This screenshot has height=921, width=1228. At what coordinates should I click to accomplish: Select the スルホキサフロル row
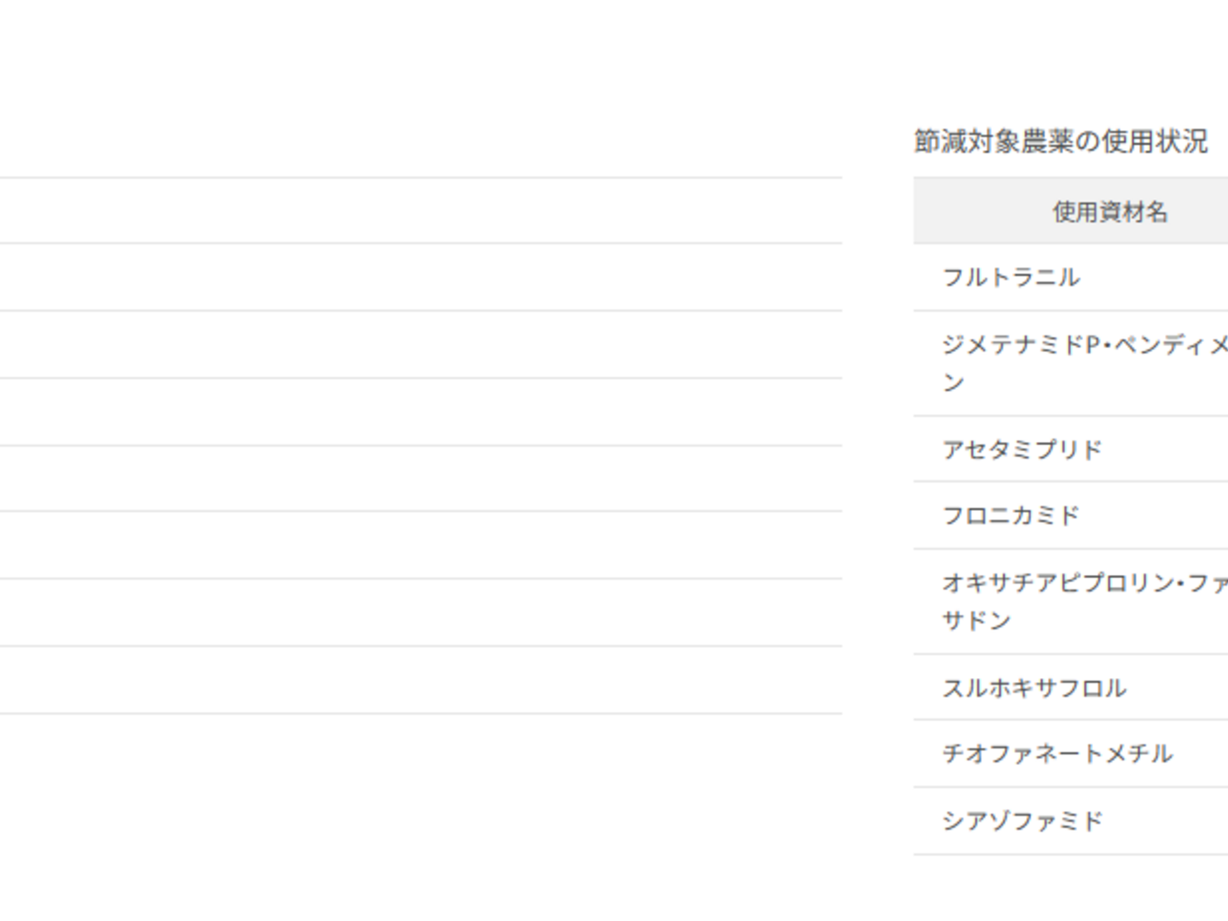tap(1034, 687)
